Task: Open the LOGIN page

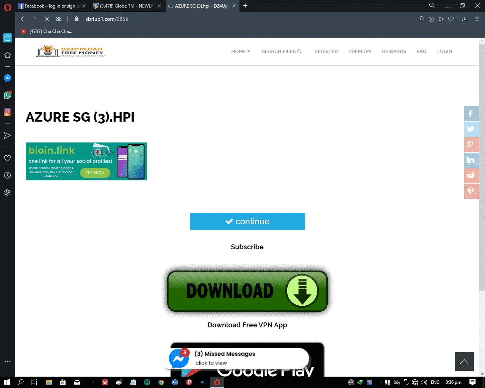Action: tap(444, 52)
